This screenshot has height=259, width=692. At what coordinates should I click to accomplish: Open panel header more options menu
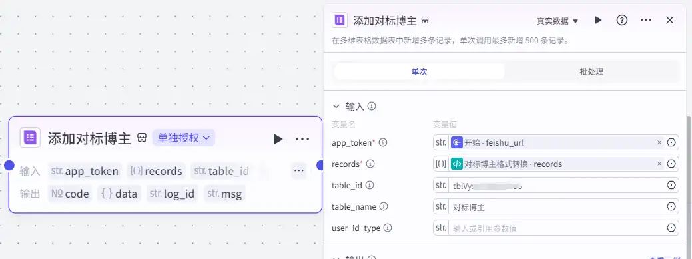(645, 20)
